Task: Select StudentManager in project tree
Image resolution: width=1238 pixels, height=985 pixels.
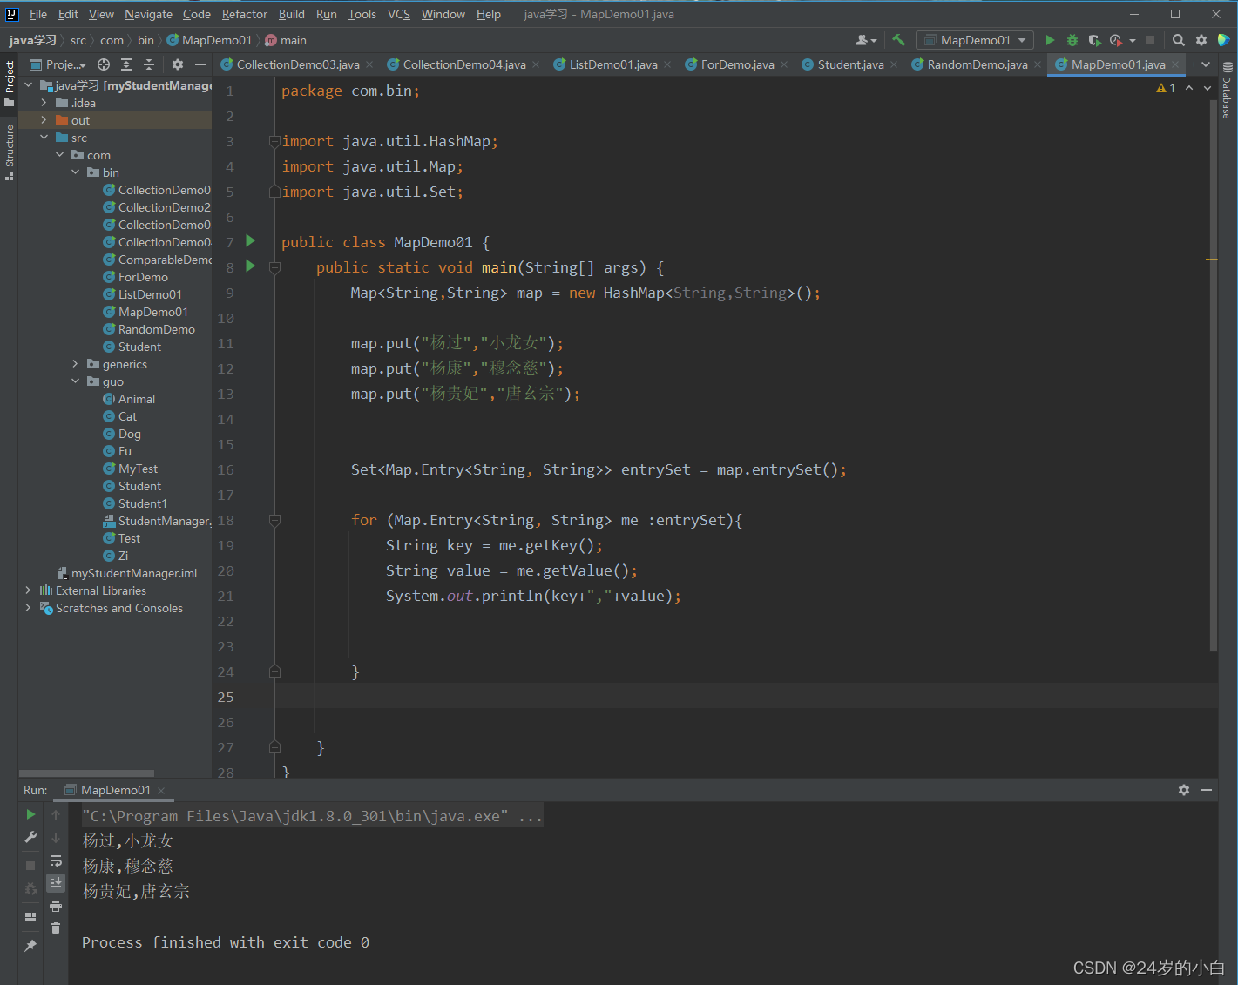Action: [157, 521]
